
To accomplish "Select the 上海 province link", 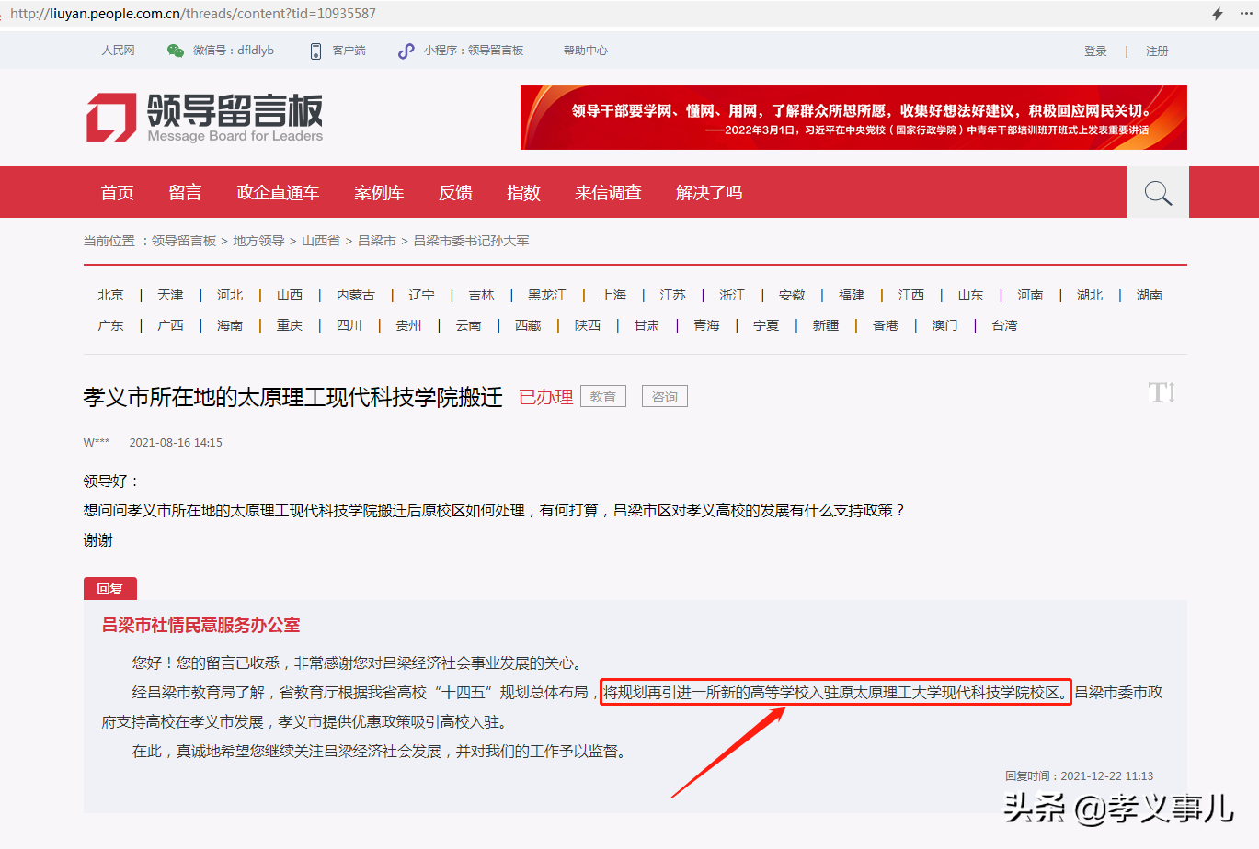I will click(613, 295).
